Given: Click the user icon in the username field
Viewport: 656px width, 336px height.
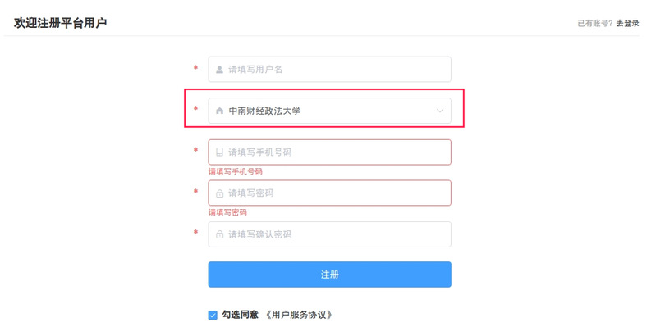Looking at the screenshot, I should point(219,70).
